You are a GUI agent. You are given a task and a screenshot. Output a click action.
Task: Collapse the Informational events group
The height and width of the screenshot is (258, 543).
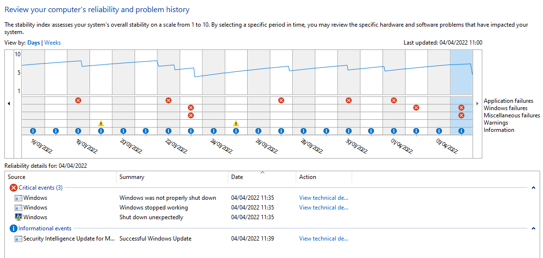[x=534, y=228]
